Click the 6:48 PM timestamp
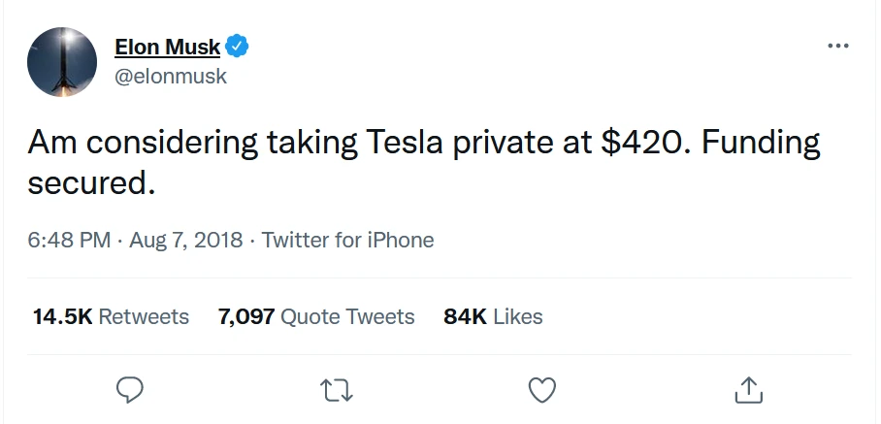 (68, 240)
